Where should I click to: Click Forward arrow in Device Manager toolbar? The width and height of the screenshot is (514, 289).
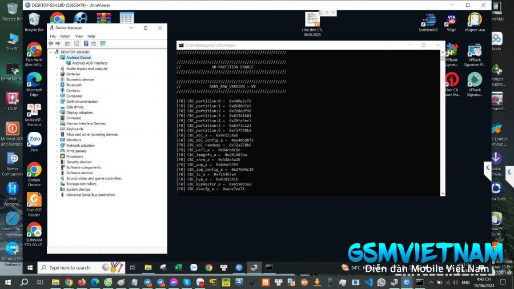coord(58,43)
